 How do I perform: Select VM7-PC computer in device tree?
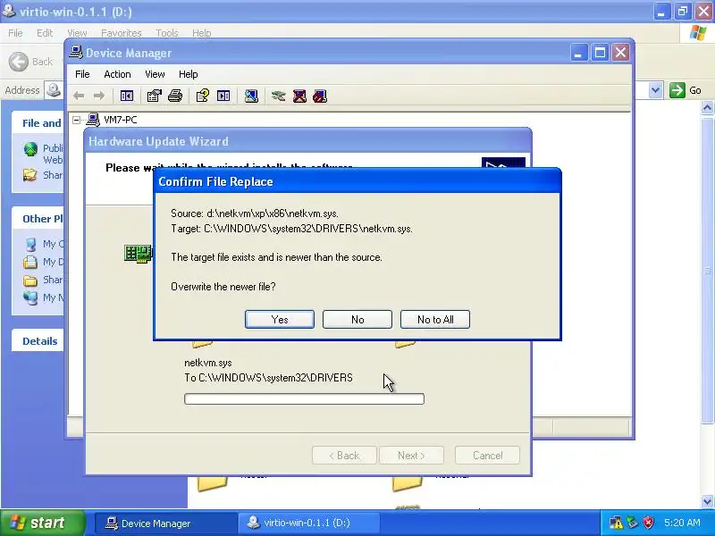(121, 120)
